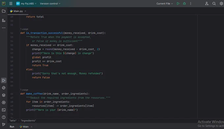Click the "ingredients" breadcrumb item

28,121
